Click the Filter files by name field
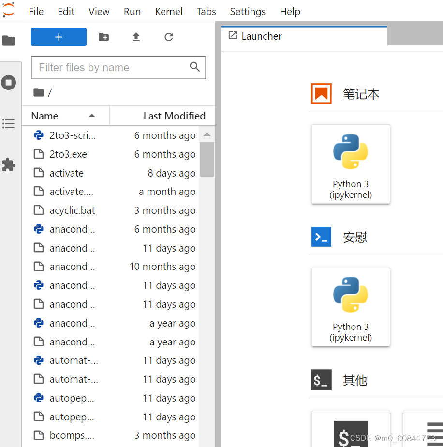This screenshot has height=447, width=443. 118,68
